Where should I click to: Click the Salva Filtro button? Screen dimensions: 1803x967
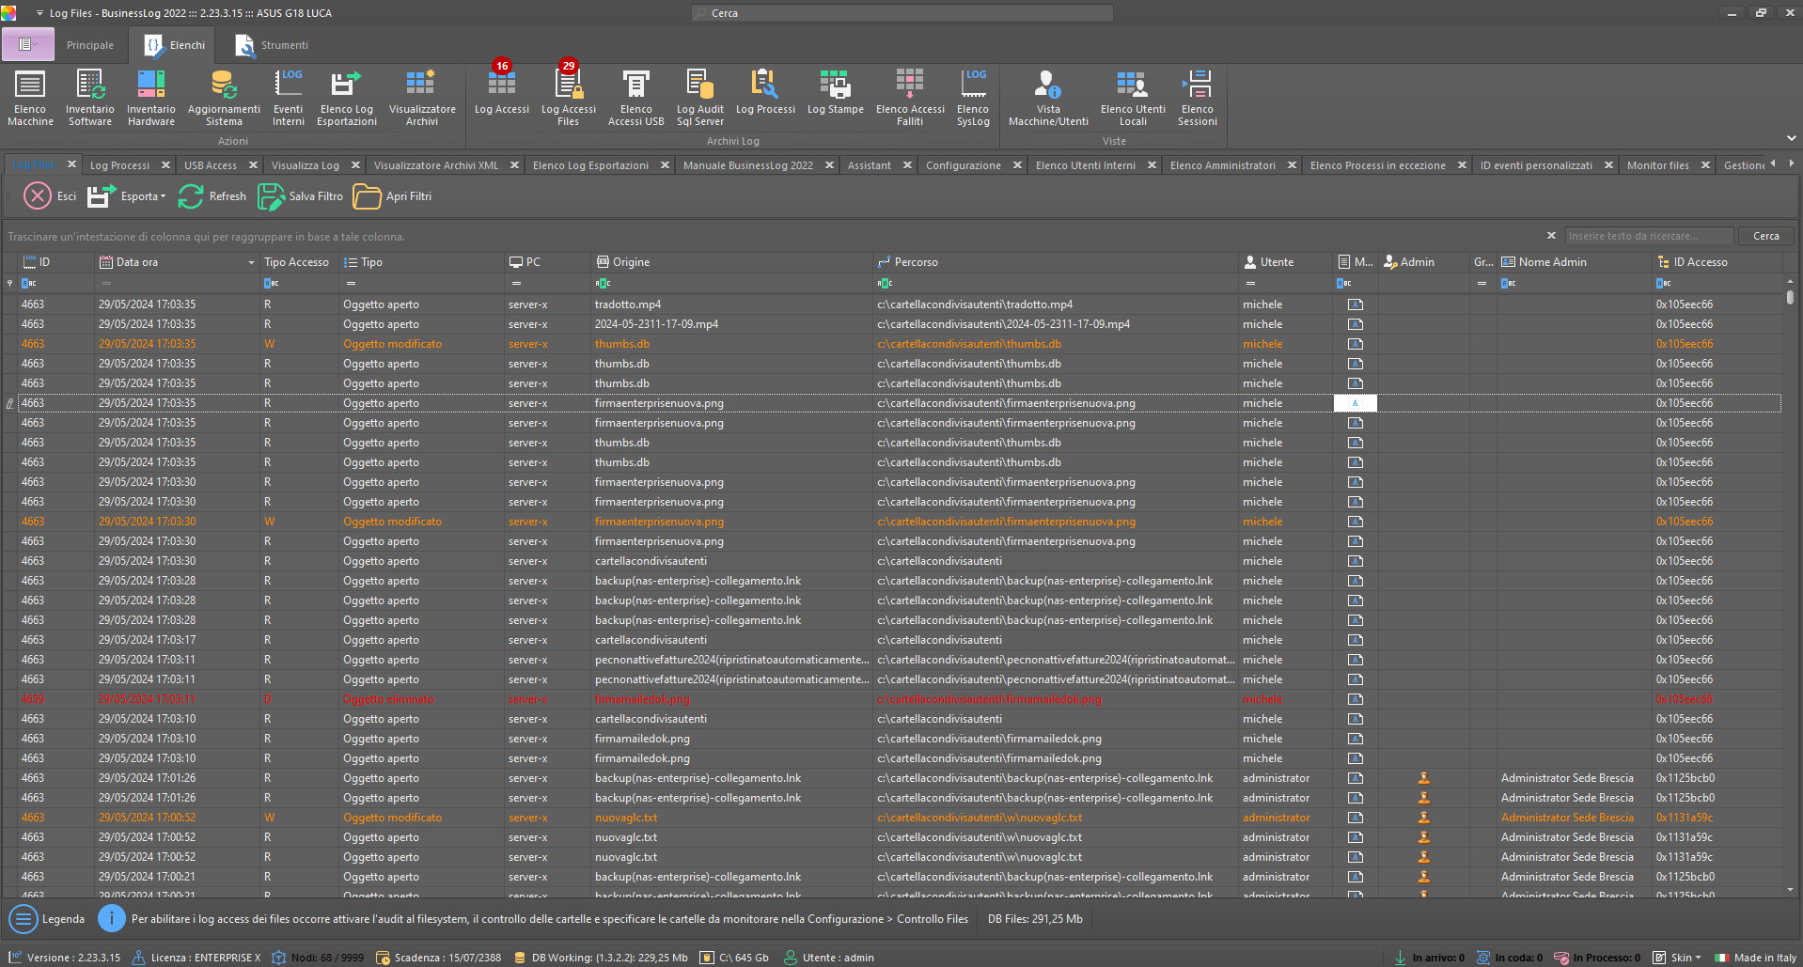coord(301,196)
